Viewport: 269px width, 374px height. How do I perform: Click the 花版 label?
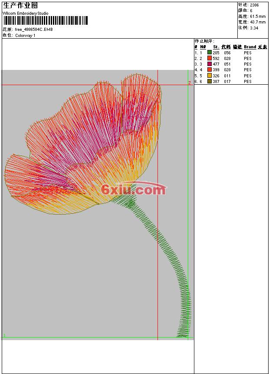pyautogui.click(x=7, y=30)
